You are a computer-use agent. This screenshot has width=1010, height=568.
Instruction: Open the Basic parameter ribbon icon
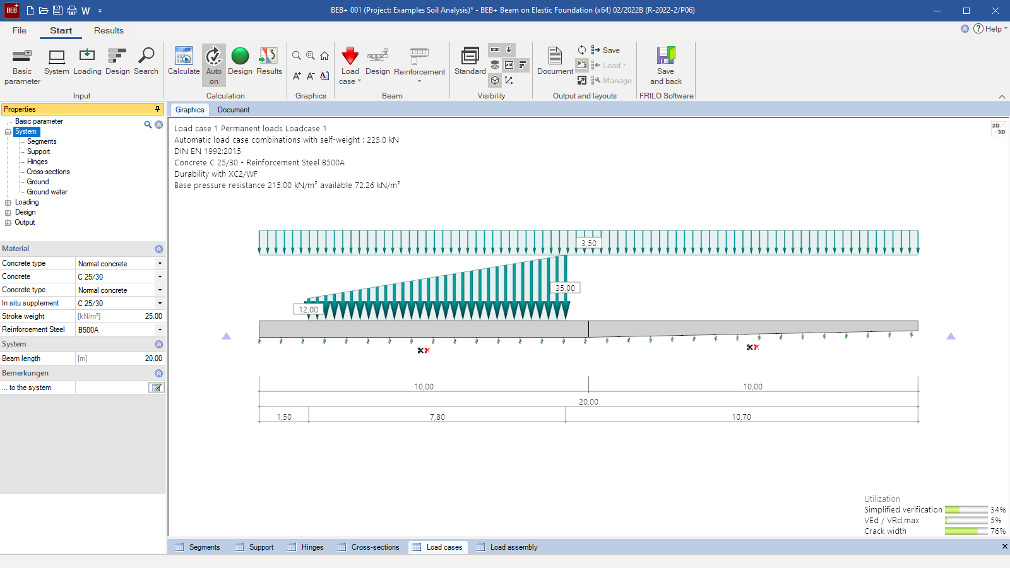(22, 66)
